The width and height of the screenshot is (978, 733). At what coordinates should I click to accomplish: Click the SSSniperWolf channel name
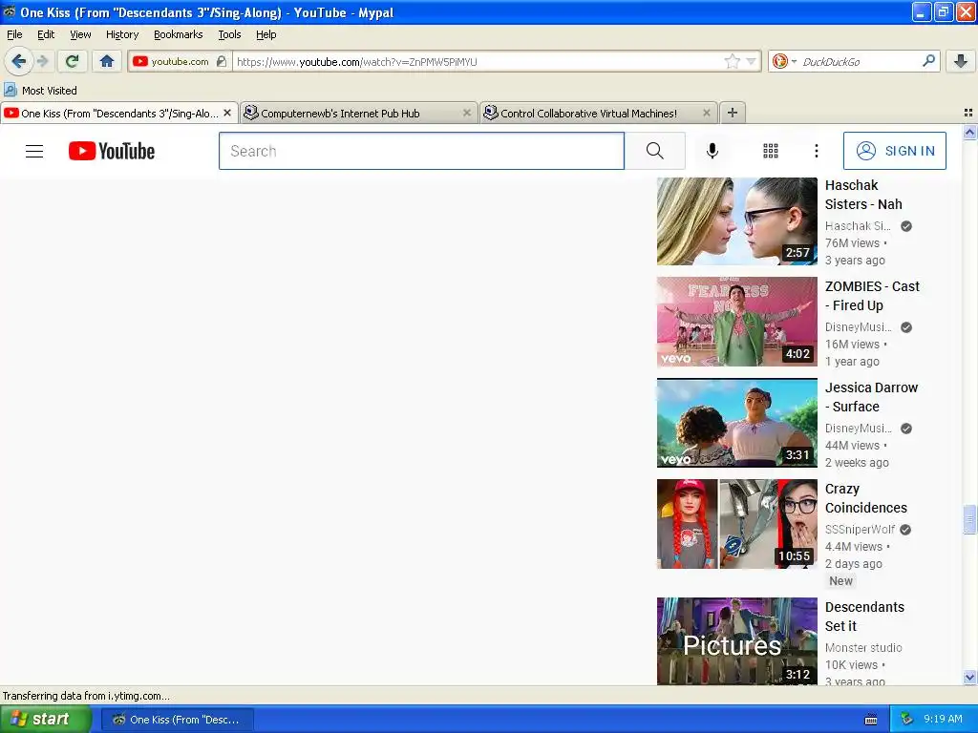click(860, 529)
